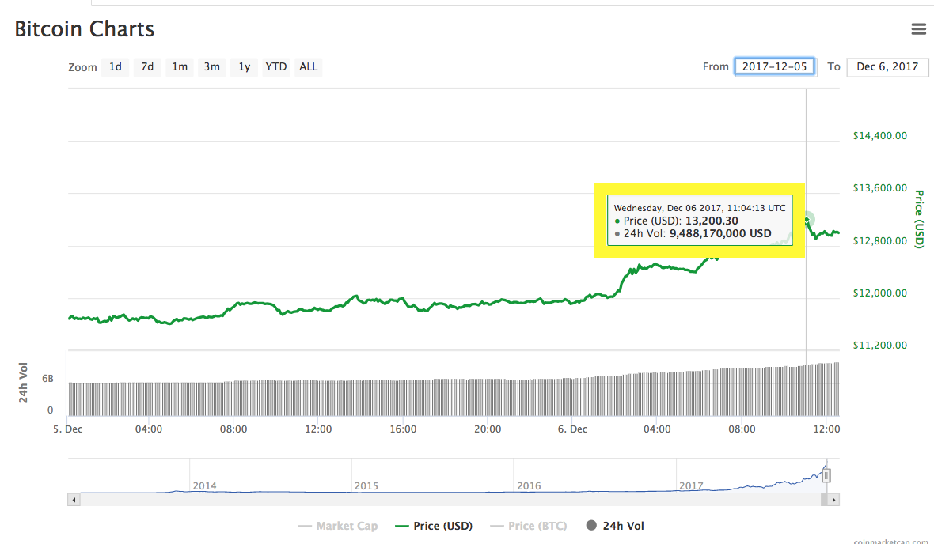Set zoom to 1y
Viewport: 934px width, 544px height.
click(245, 67)
